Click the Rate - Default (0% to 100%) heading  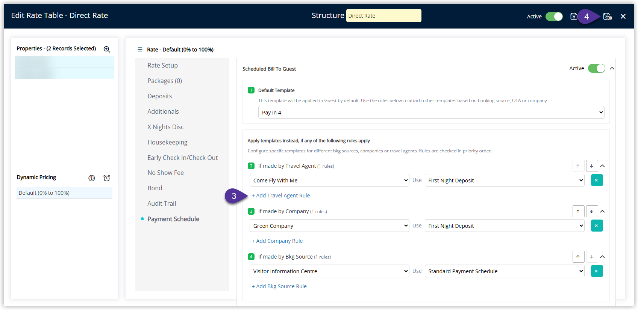180,50
